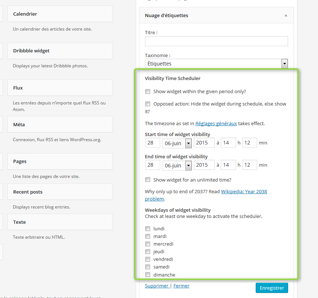Check Opposed action hide widget option
Viewport: 318px width, 298px height.
(x=148, y=104)
